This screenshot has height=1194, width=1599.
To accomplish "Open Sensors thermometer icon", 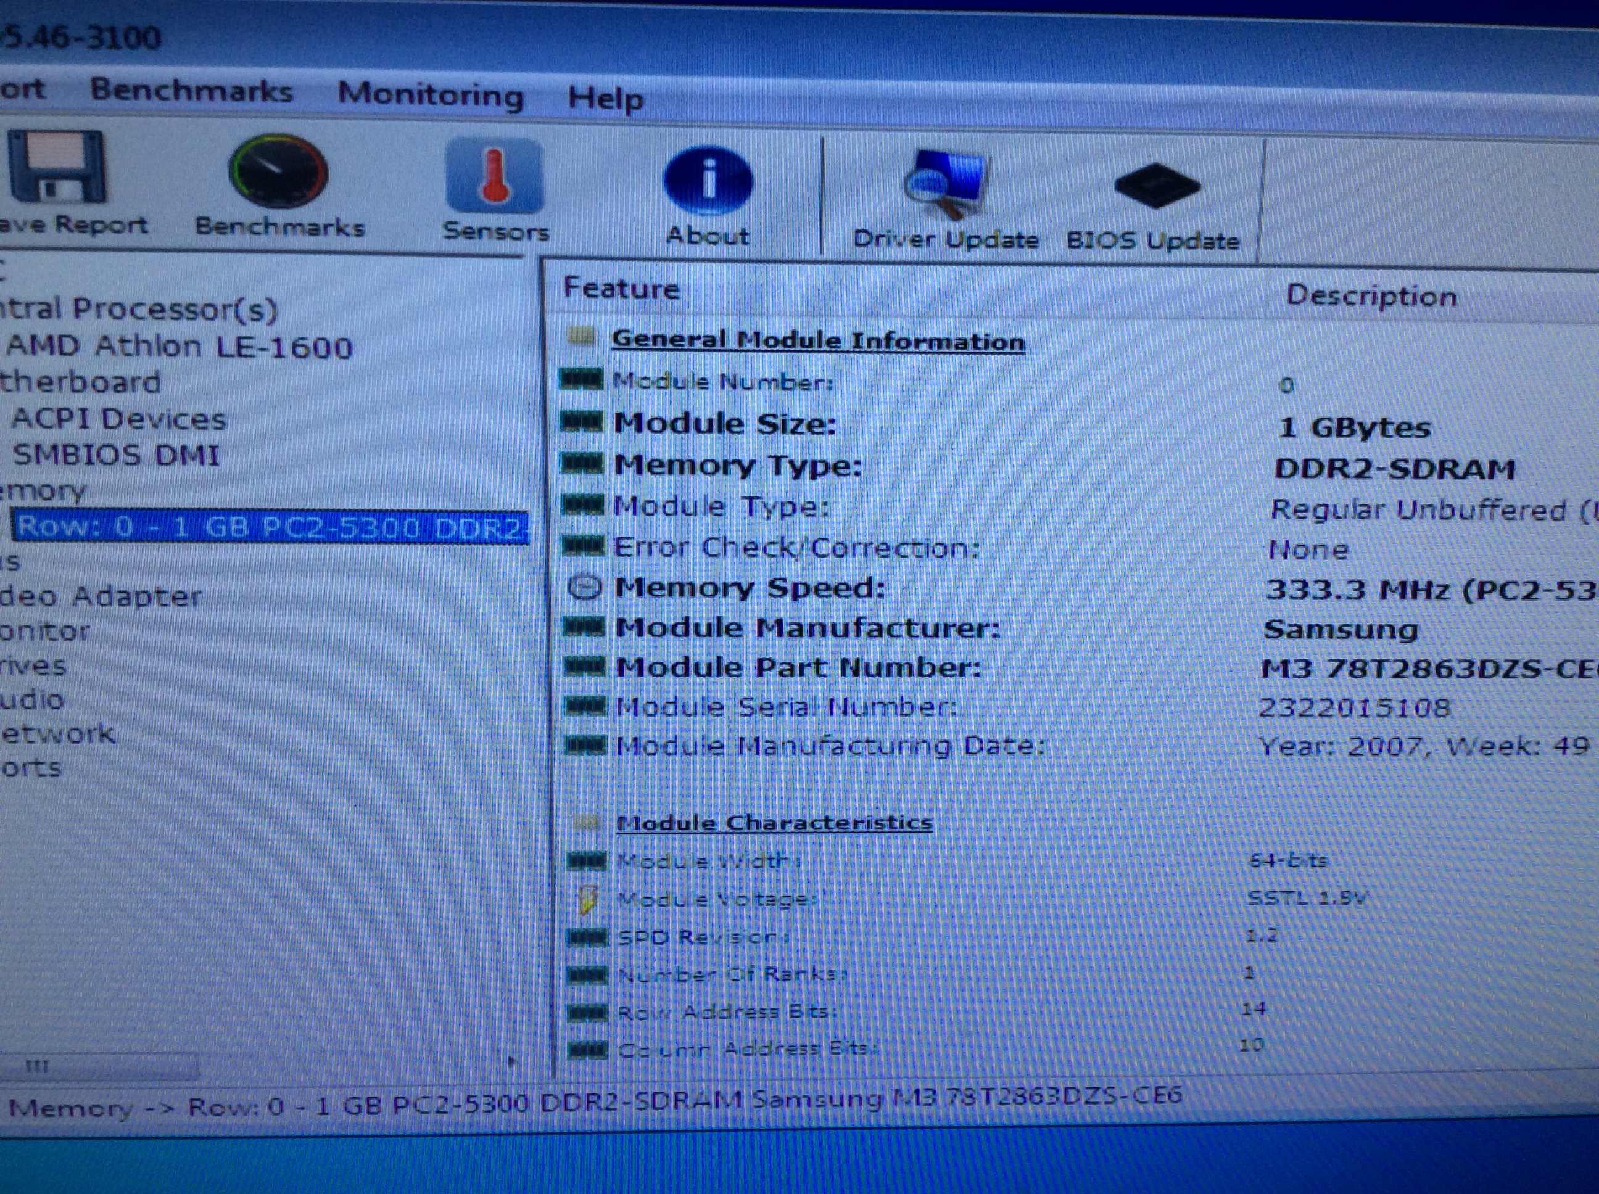I will 495,176.
